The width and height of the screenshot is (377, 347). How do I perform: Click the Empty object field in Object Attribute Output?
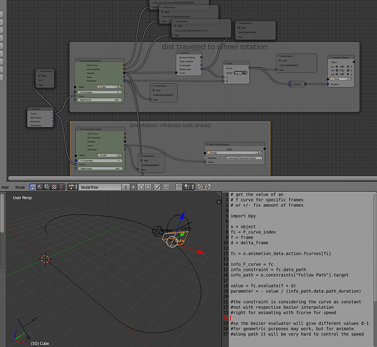(x=232, y=153)
